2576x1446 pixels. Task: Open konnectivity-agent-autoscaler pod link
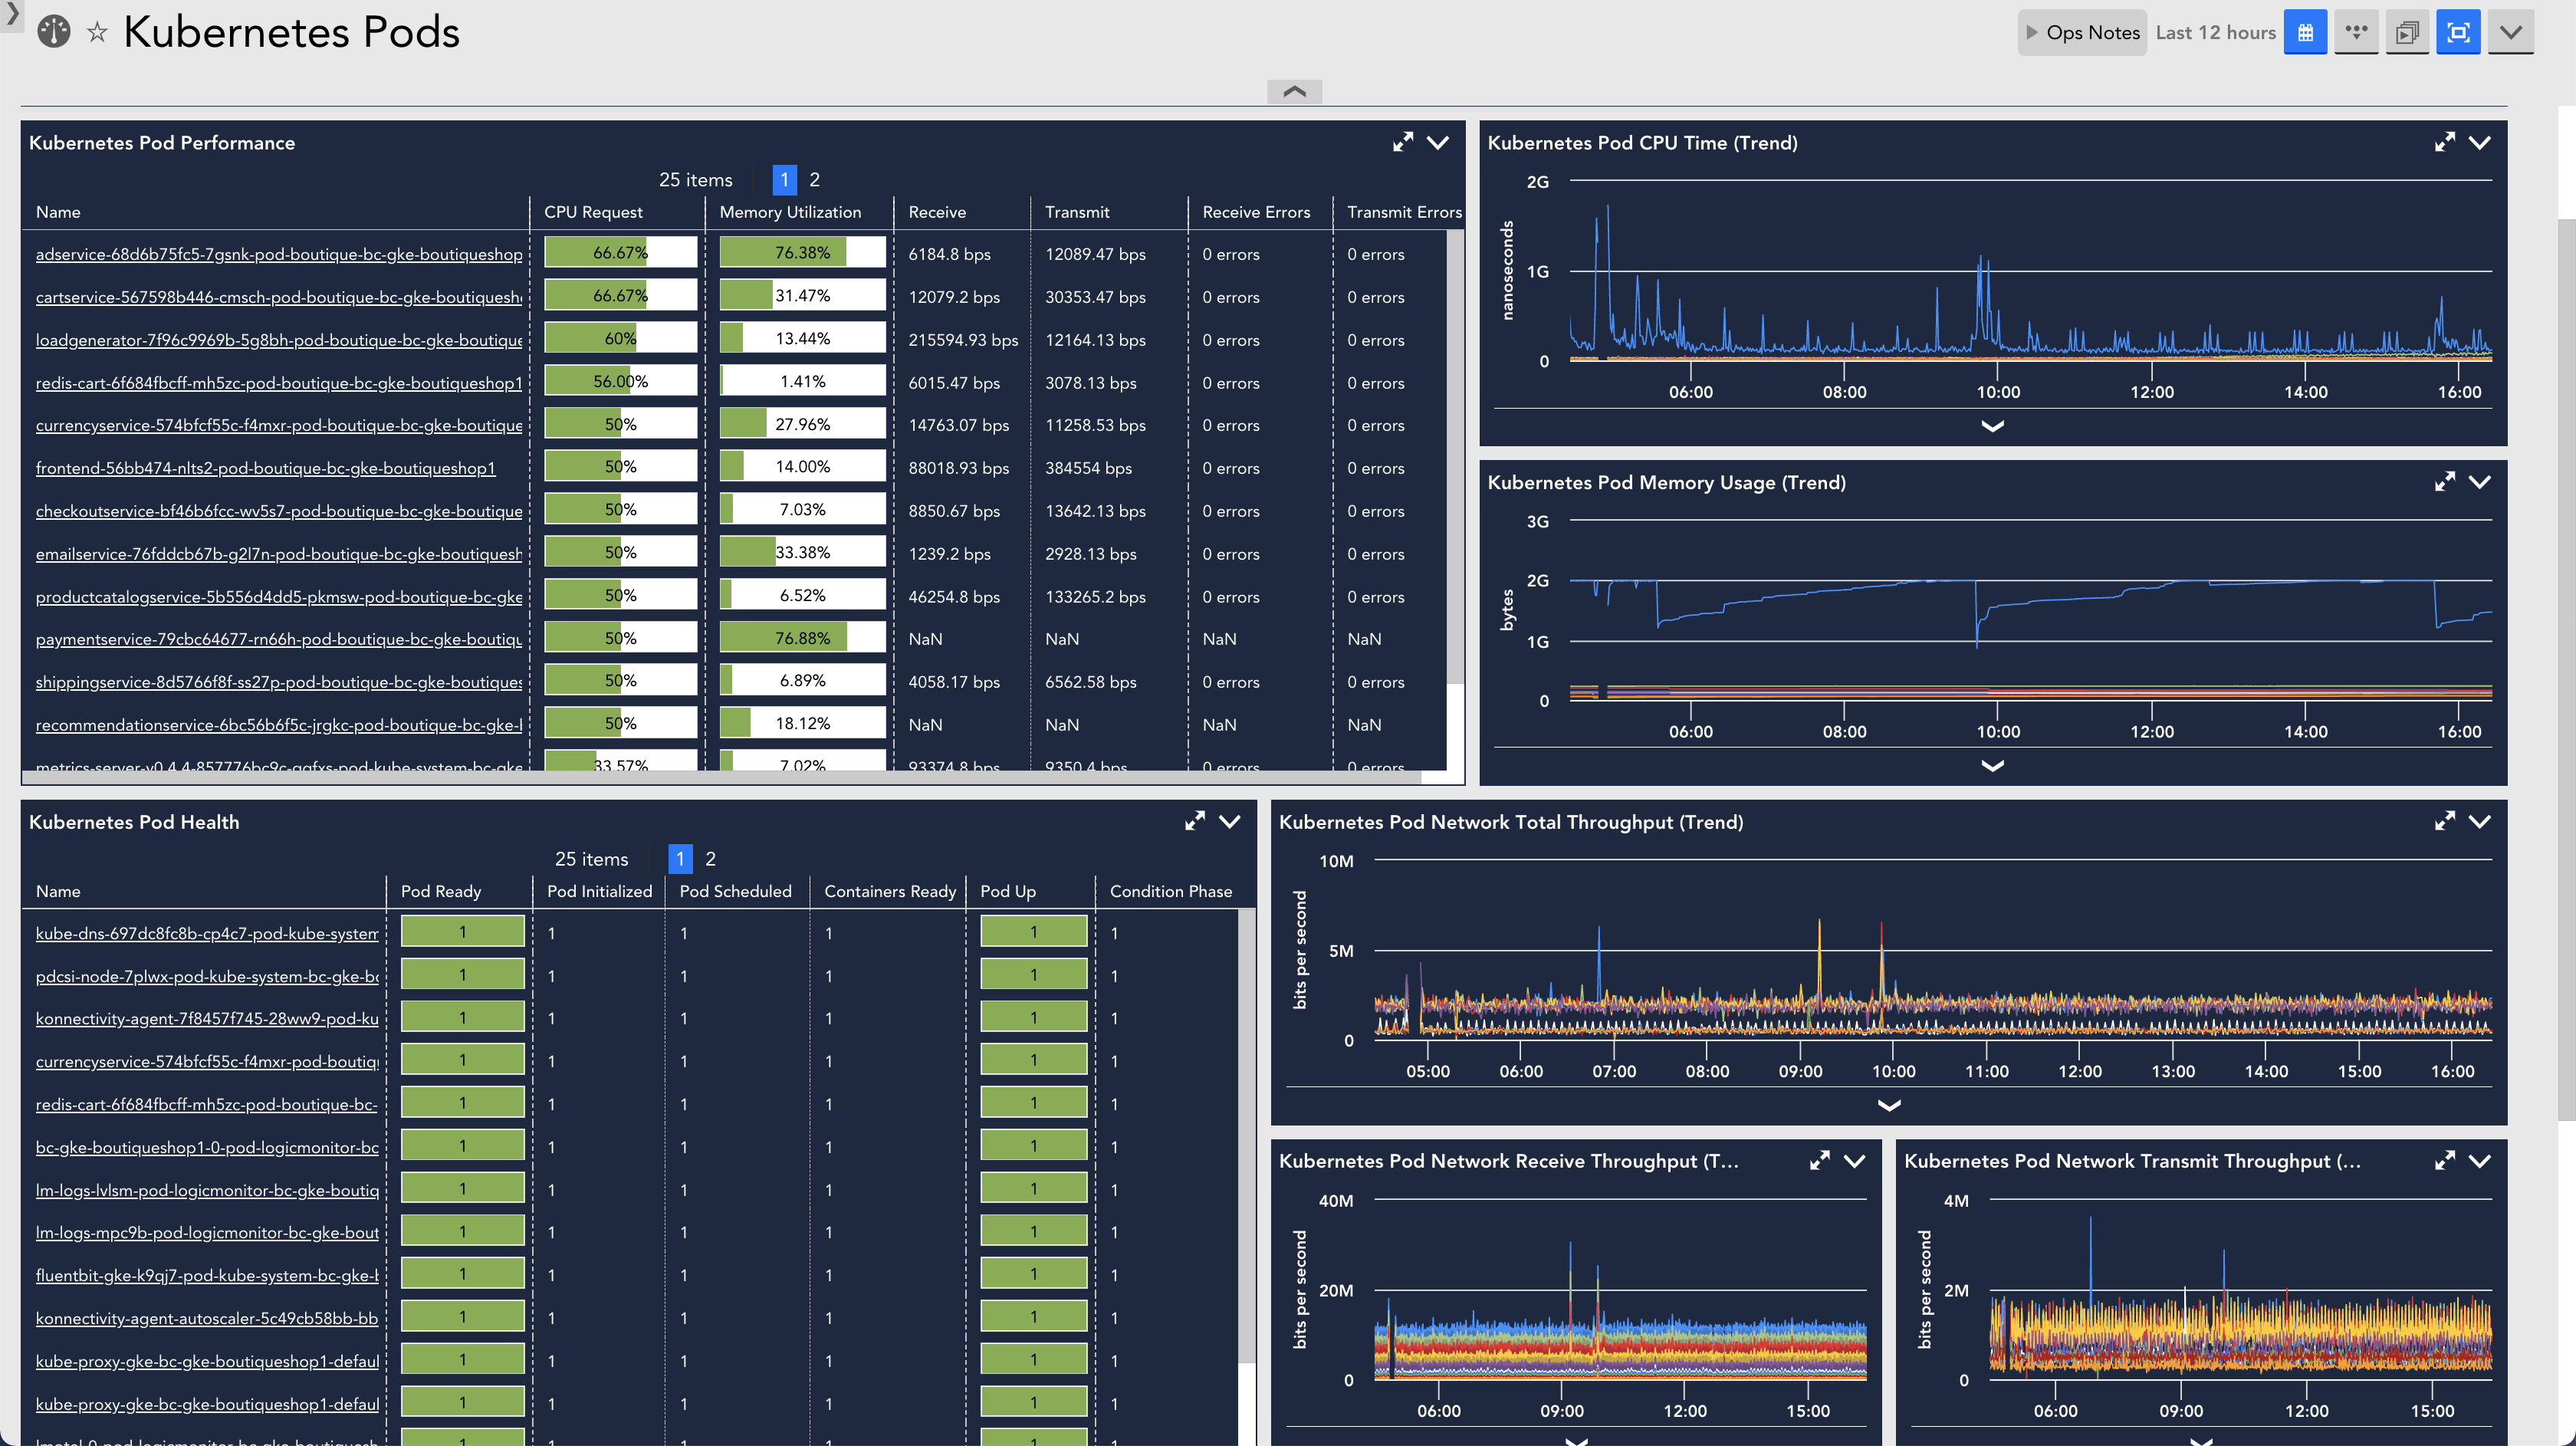click(207, 1318)
